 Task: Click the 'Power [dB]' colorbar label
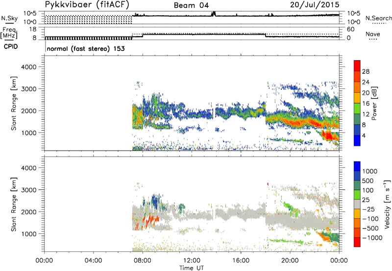coord(374,103)
